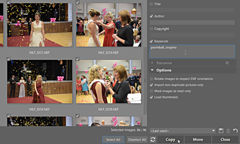This screenshot has width=240, height=144.
Task: Click inside the Keywords text field
Action: 192,52
